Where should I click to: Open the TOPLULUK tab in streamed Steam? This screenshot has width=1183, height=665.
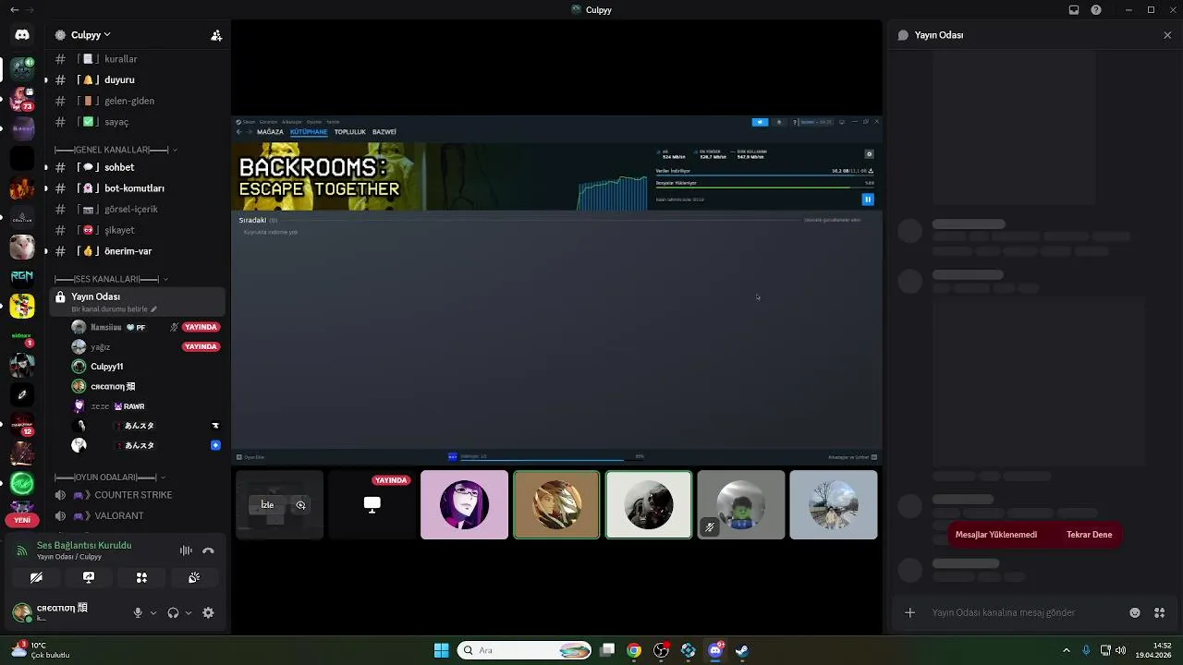click(x=350, y=132)
